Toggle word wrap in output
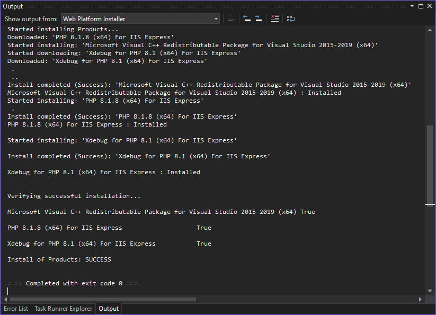The height and width of the screenshot is (315, 436). tap(290, 19)
